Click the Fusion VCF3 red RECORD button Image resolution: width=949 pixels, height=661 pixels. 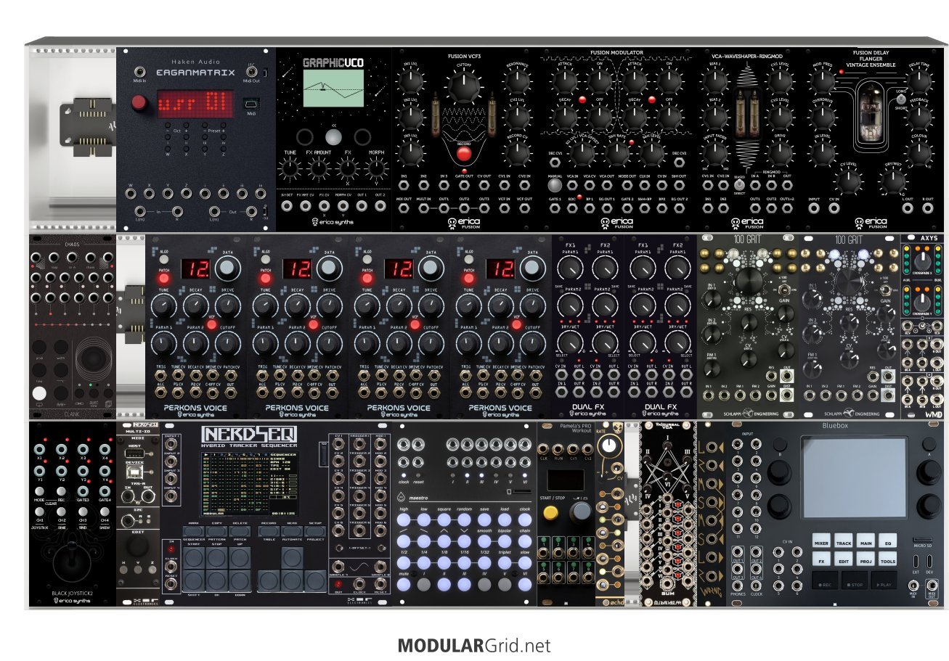coord(465,152)
